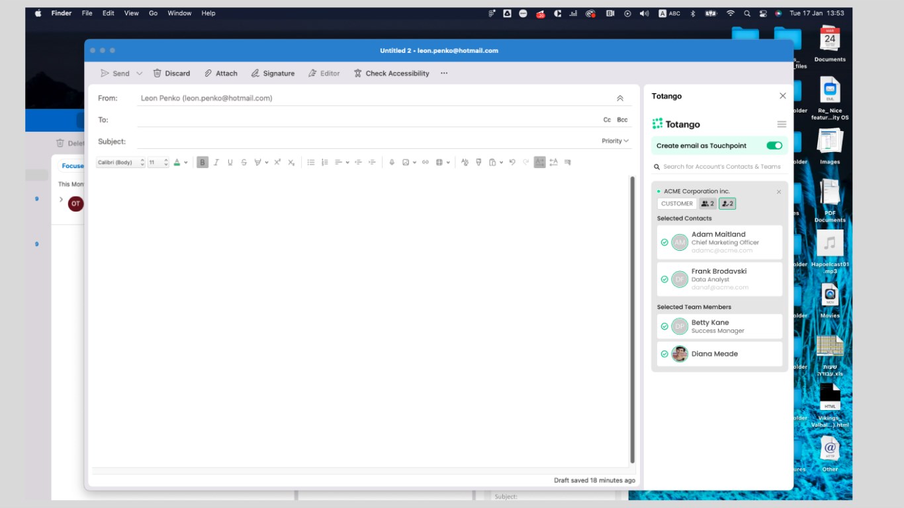This screenshot has width=904, height=508.
Task: Open the Edit menu
Action: 109,13
